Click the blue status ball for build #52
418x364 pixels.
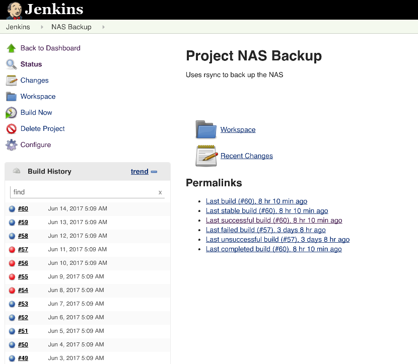(12, 317)
